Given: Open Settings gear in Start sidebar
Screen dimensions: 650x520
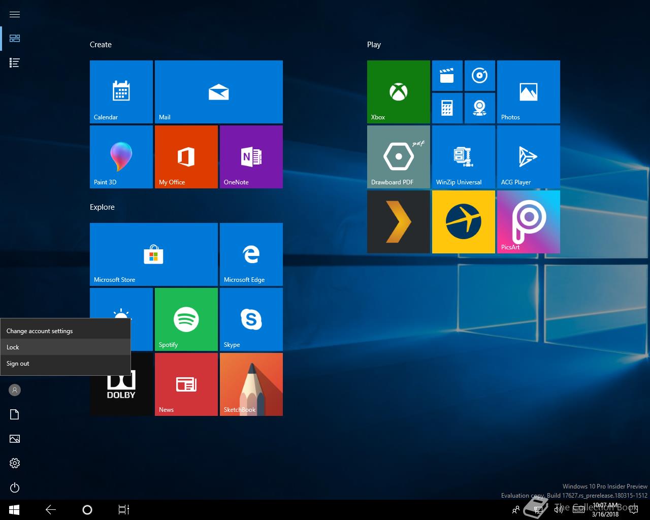Looking at the screenshot, I should point(15,463).
